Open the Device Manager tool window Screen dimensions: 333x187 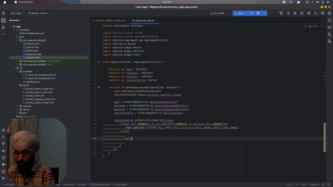pyautogui.click(x=329, y=34)
